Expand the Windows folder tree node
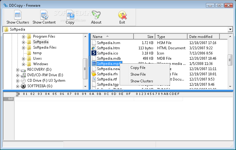This screenshot has height=150, width=236. coord(23,64)
